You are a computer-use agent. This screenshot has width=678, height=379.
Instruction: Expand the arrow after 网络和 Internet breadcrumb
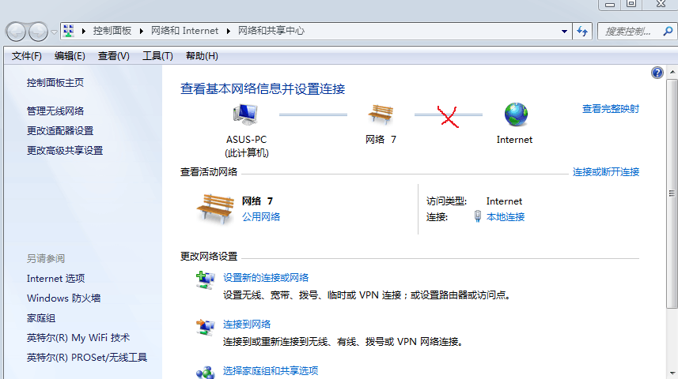[x=229, y=31]
